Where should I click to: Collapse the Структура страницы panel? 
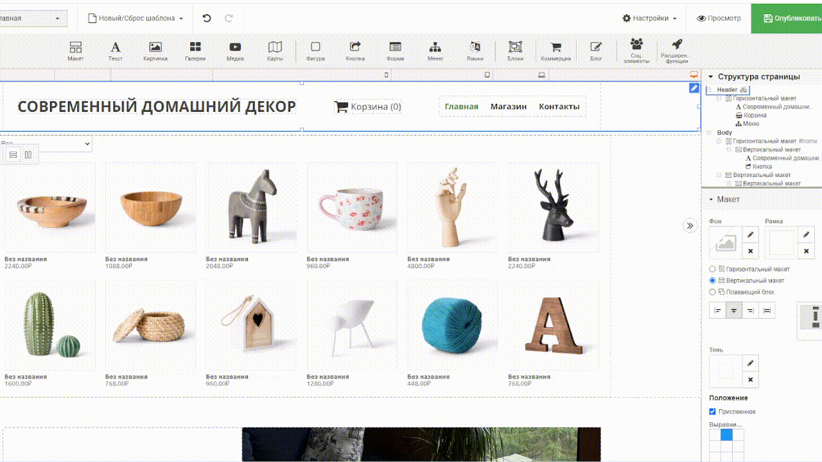(x=710, y=77)
